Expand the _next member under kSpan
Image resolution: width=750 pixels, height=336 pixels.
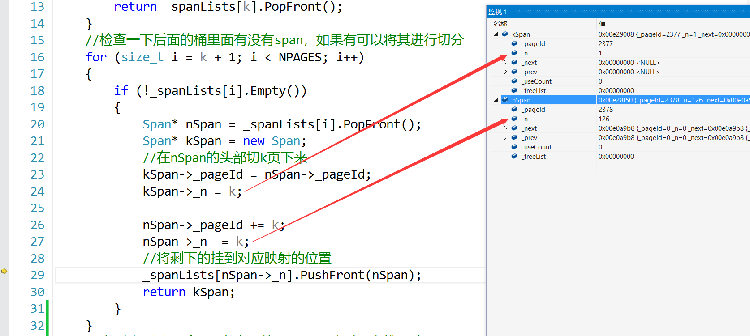[x=505, y=62]
